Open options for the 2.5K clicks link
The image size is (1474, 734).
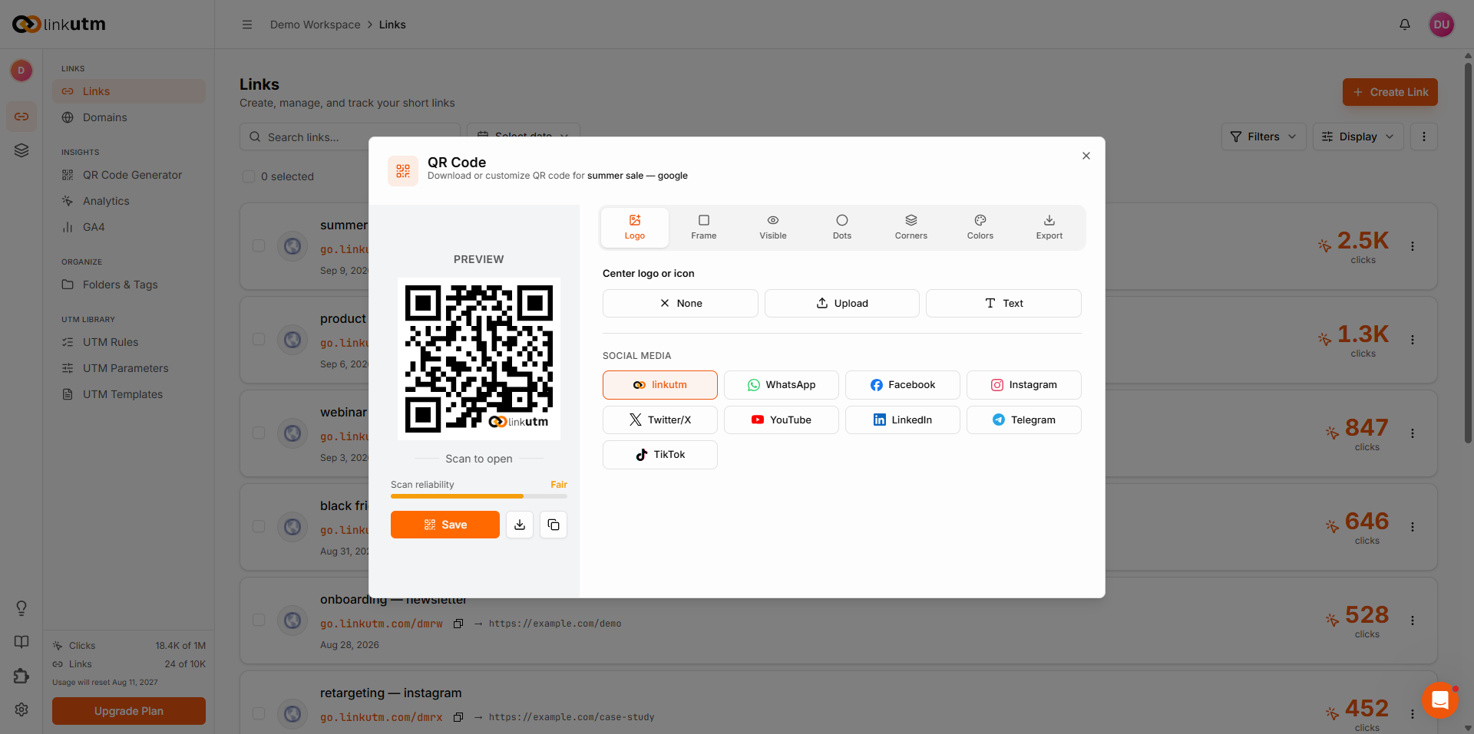(x=1413, y=246)
